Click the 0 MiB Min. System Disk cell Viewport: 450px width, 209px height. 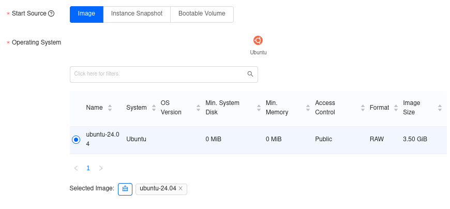214,139
